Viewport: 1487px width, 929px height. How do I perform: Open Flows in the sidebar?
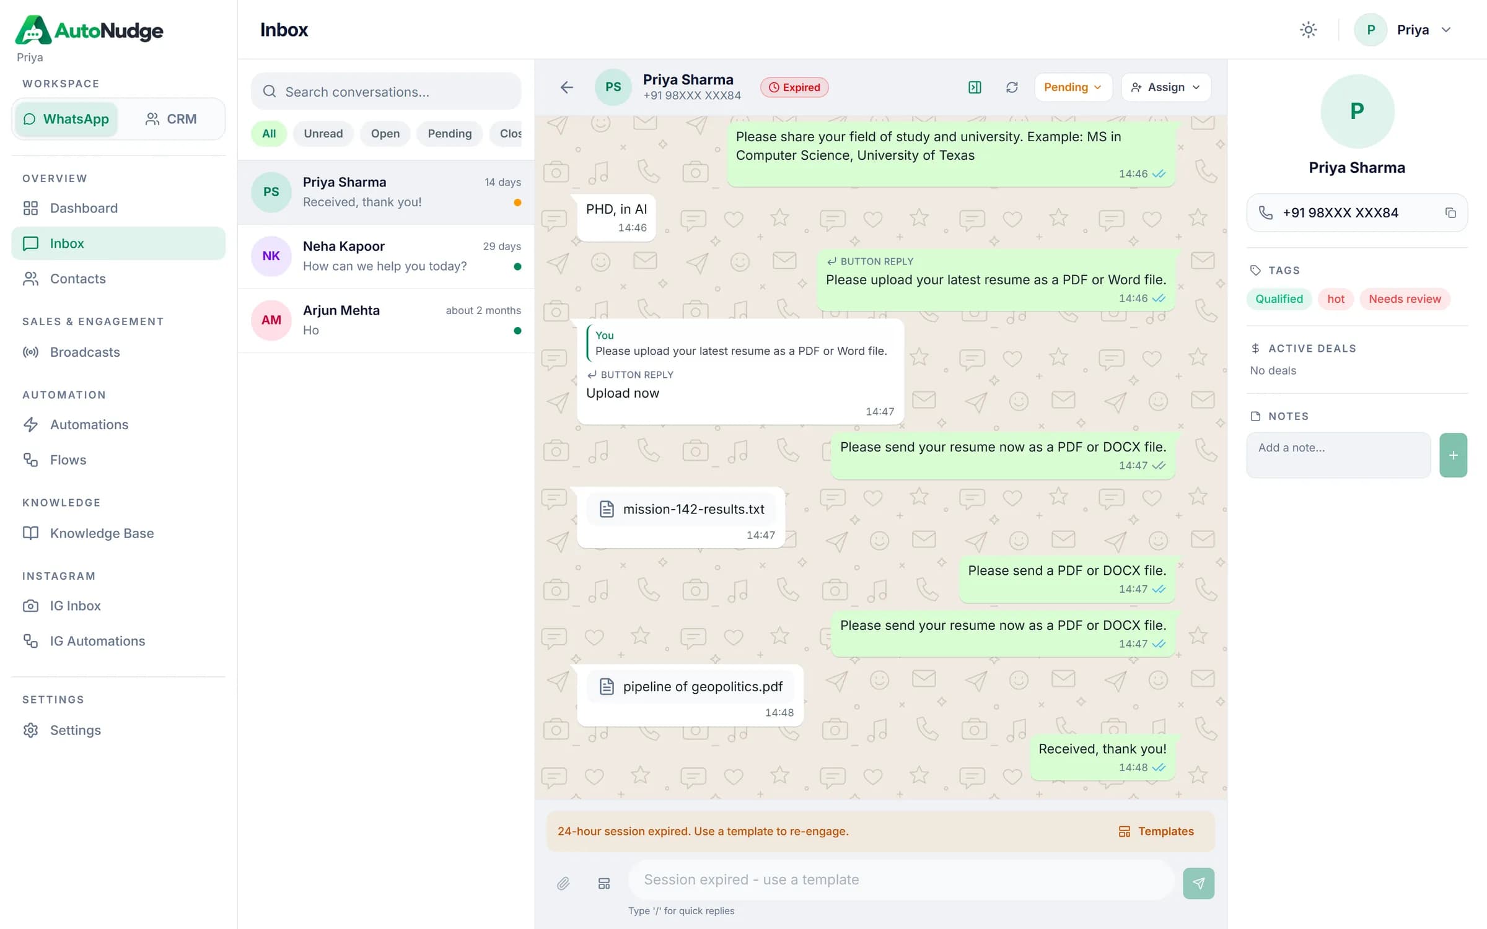[x=118, y=460]
